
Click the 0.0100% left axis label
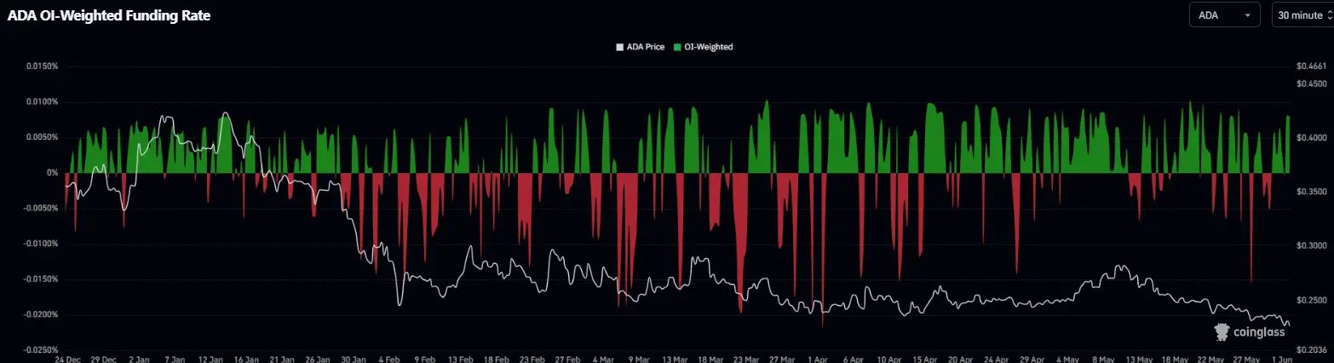point(42,101)
